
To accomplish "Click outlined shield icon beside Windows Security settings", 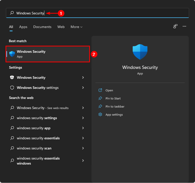I will click(x=12, y=88).
